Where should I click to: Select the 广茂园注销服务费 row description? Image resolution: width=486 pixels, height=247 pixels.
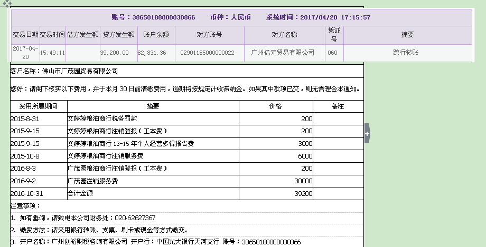click(x=92, y=181)
